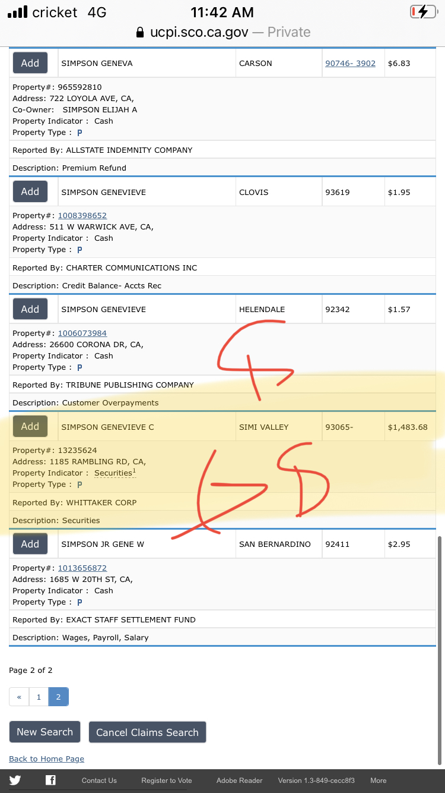Tap the cellular signal bars
Viewport: 445px width, 793px height.
pos(17,12)
